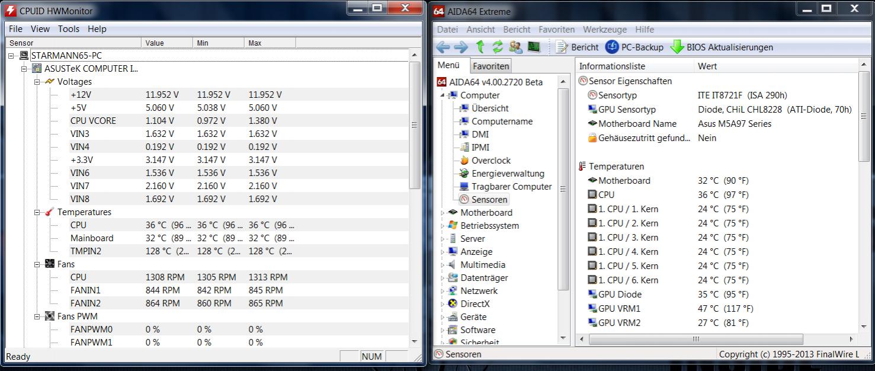Collapse the Fans group
875x371 pixels.
(x=37, y=264)
